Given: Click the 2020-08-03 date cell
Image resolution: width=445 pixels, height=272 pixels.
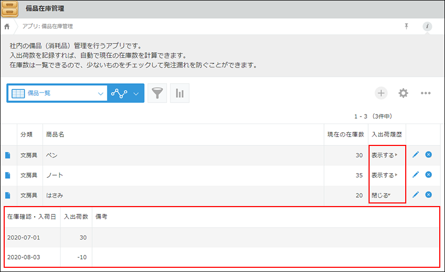Looking at the screenshot, I should (x=24, y=257).
